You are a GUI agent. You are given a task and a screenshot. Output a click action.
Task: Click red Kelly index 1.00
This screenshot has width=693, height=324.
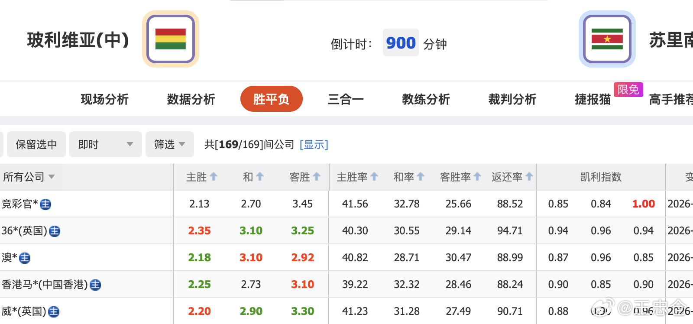click(x=644, y=204)
